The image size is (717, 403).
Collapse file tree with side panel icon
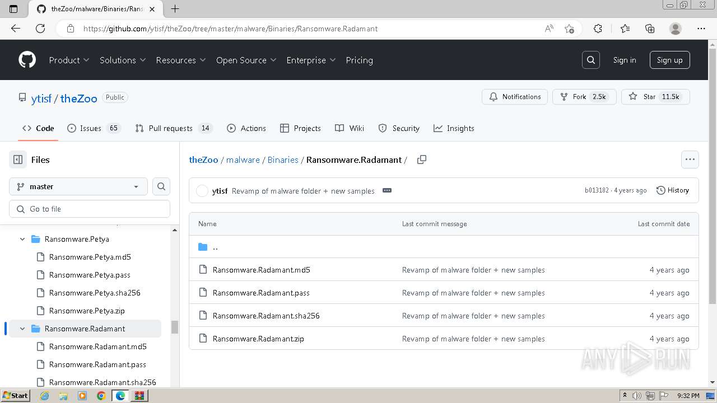18,160
